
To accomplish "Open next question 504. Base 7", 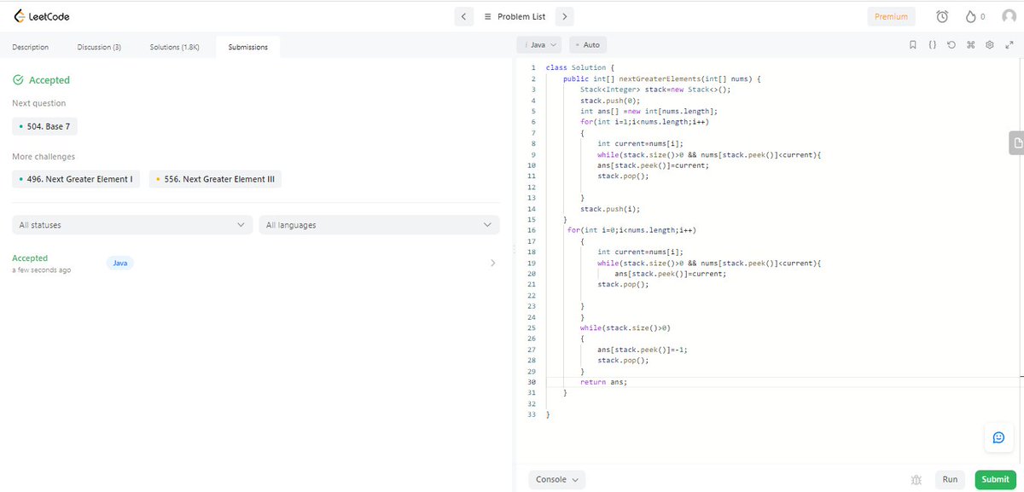I will click(x=44, y=126).
